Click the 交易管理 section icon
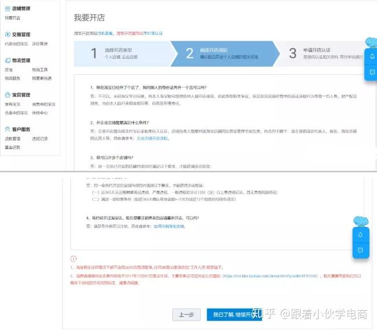This screenshot has width=377, height=330. pyautogui.click(x=8, y=34)
